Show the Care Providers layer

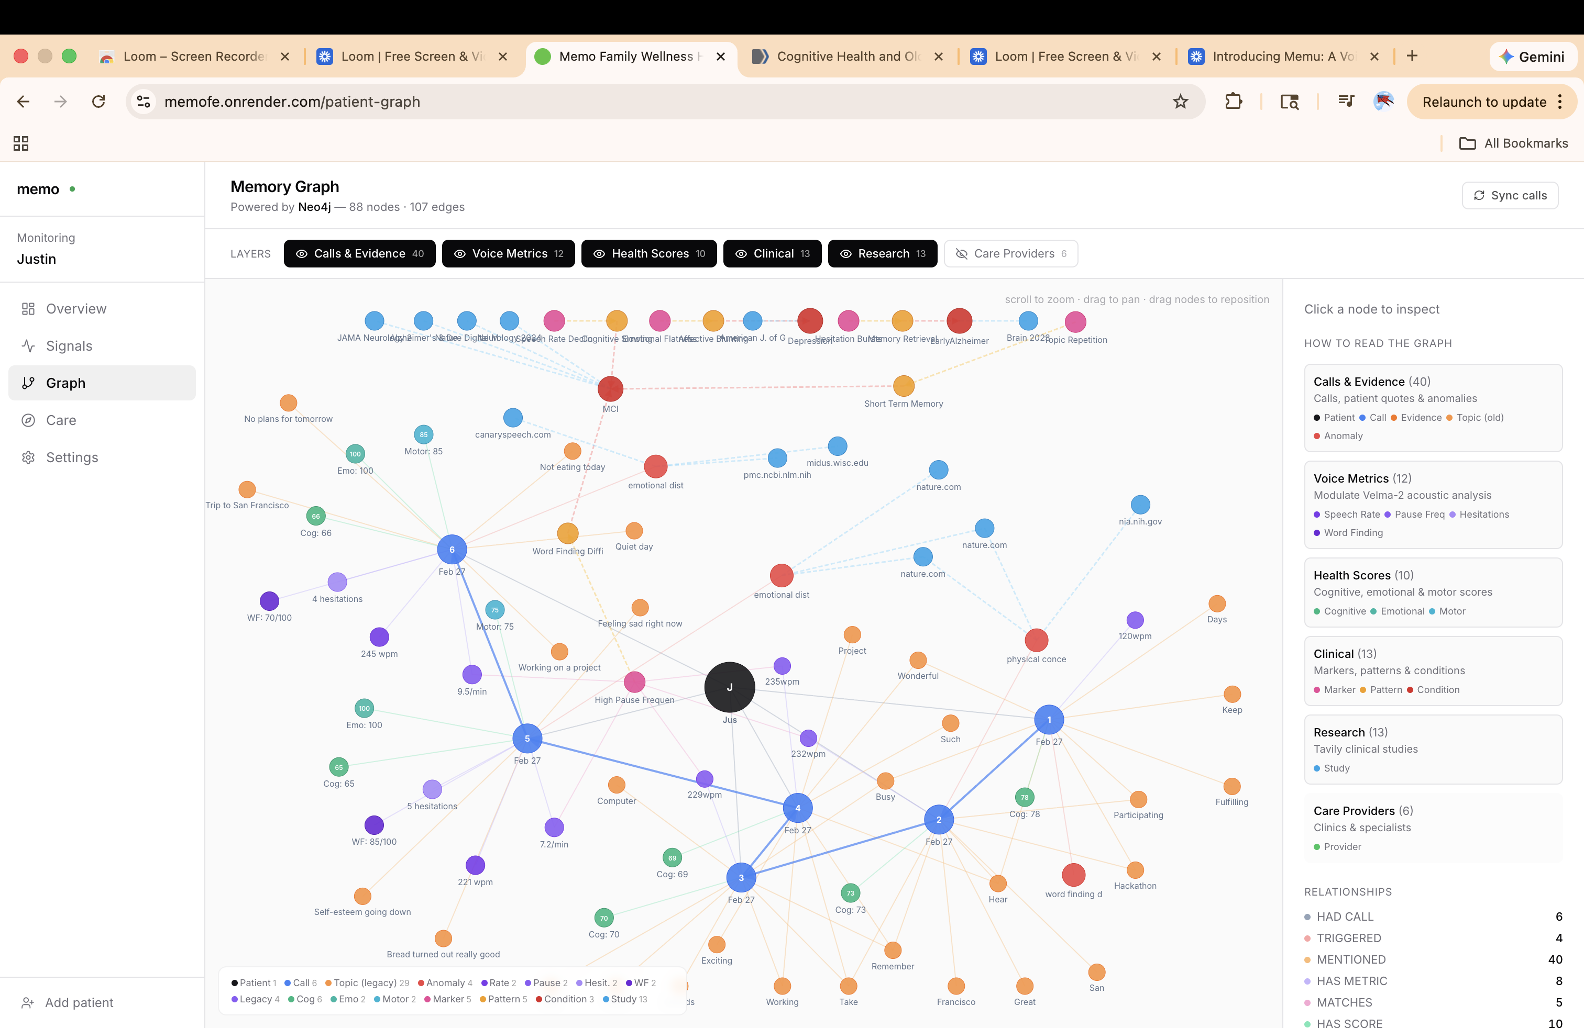point(1010,253)
